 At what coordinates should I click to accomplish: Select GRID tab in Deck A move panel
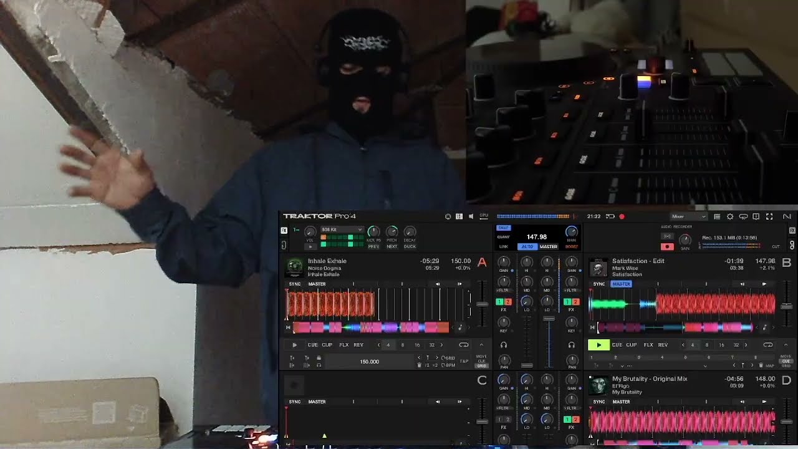coord(481,366)
